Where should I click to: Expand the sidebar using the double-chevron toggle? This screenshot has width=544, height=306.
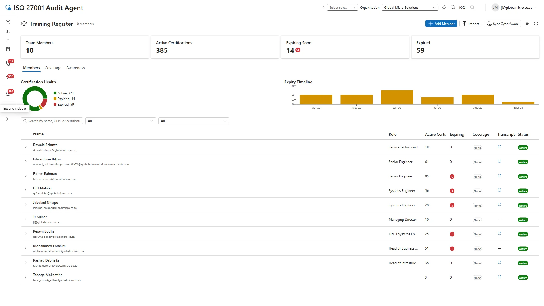8,119
